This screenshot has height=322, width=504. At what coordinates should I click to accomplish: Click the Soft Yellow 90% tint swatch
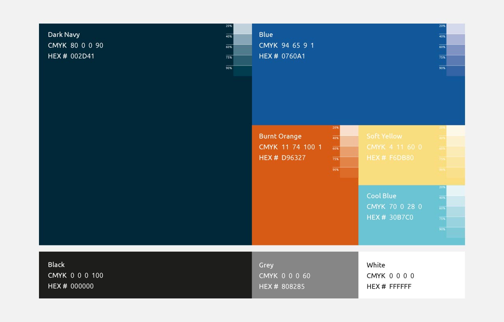pos(456,173)
